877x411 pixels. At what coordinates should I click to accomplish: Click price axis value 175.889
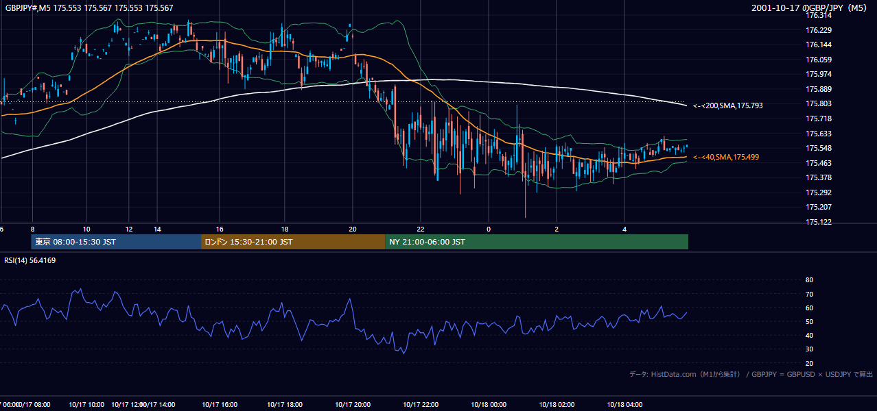(819, 89)
